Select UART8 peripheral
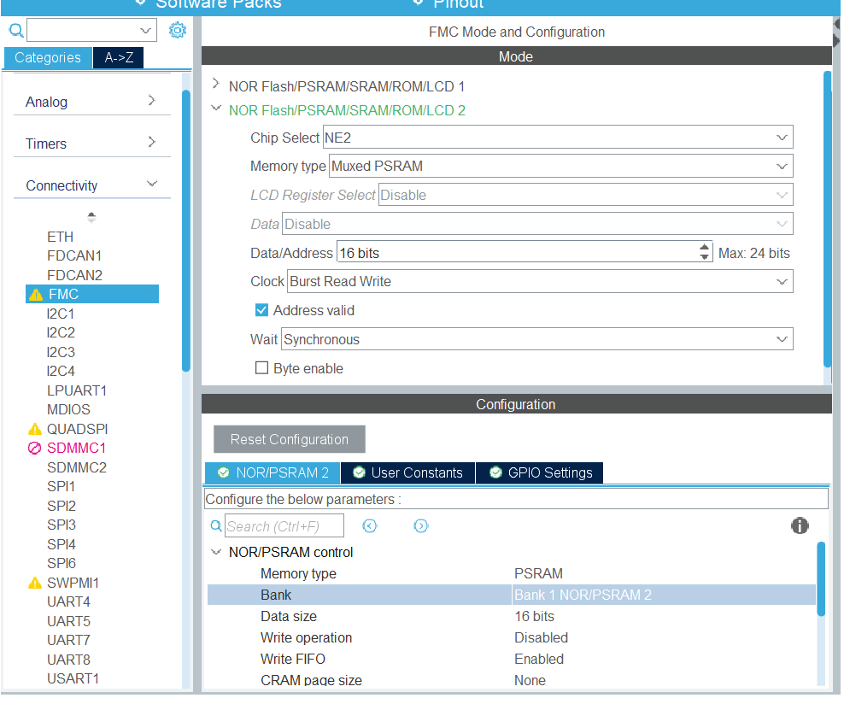This screenshot has height=704, width=844. click(x=68, y=660)
